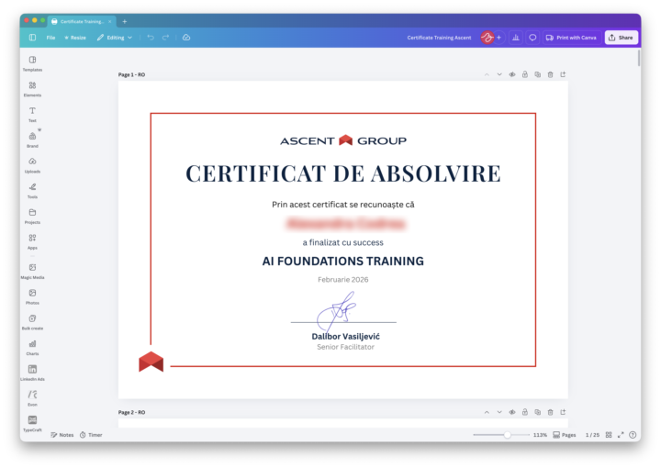
Task: Open the Resize menu
Action: (75, 38)
